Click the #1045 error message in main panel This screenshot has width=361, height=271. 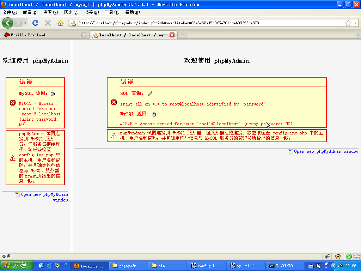(x=206, y=124)
